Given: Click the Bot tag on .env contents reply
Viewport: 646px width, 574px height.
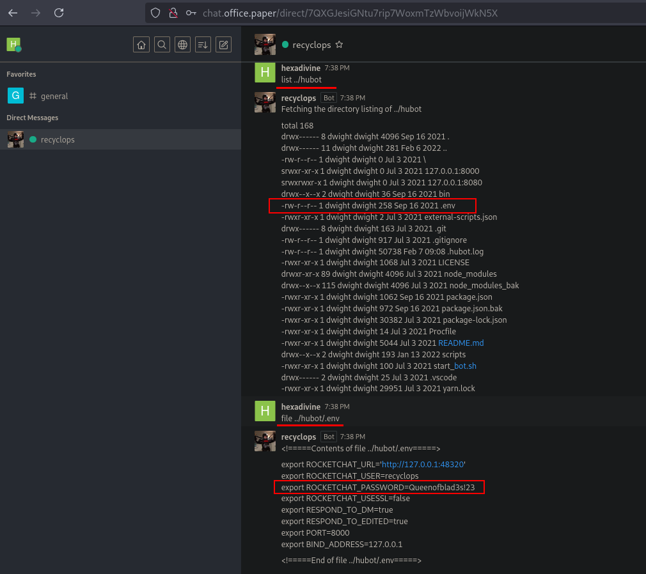Looking at the screenshot, I should click(329, 437).
